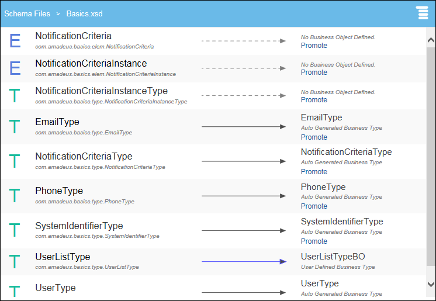This screenshot has height=301, width=436.
Task: Select the T icon for NotificationCriteriaInstanceType
Action: (15, 95)
